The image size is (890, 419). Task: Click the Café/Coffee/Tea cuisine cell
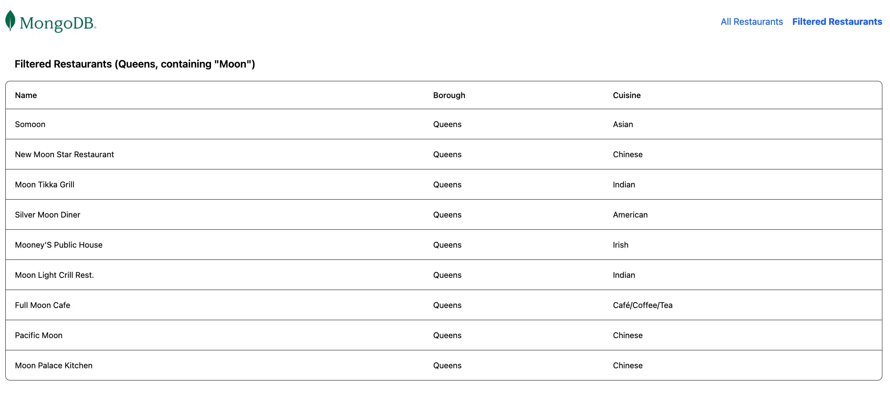[x=642, y=305]
